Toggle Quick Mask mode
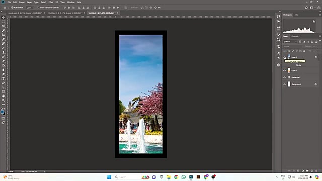Image resolution: width=322 pixels, height=181 pixels. click(x=4, y=118)
